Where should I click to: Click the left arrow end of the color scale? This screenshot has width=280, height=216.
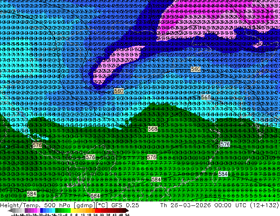coord(10,211)
